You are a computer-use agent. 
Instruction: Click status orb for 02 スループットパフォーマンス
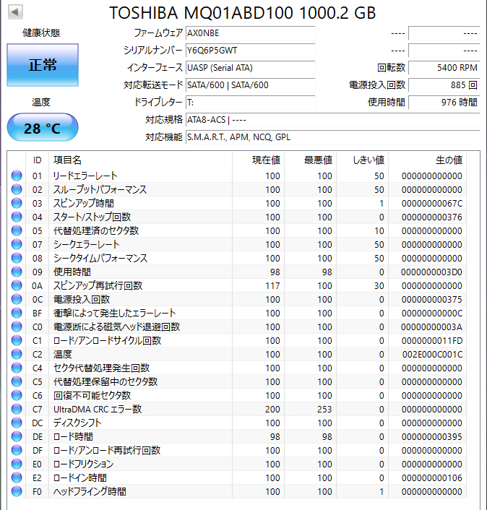(17, 189)
